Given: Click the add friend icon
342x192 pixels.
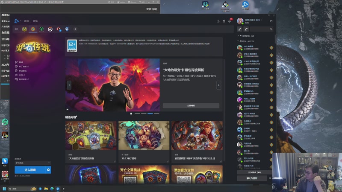Looking at the screenshot, I should coord(239,29).
